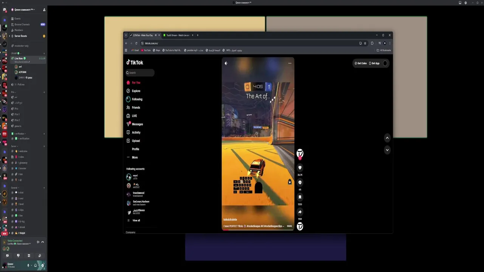484x272 pixels.
Task: Open browser extensions puzzle icon
Action: [372, 43]
